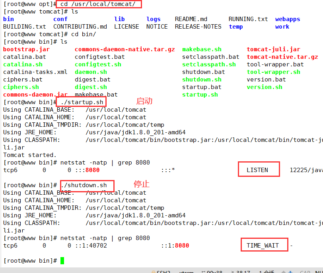Select BUILDING.txt in the tomcat listing
This screenshot has width=323, height=273.
click(x=25, y=27)
